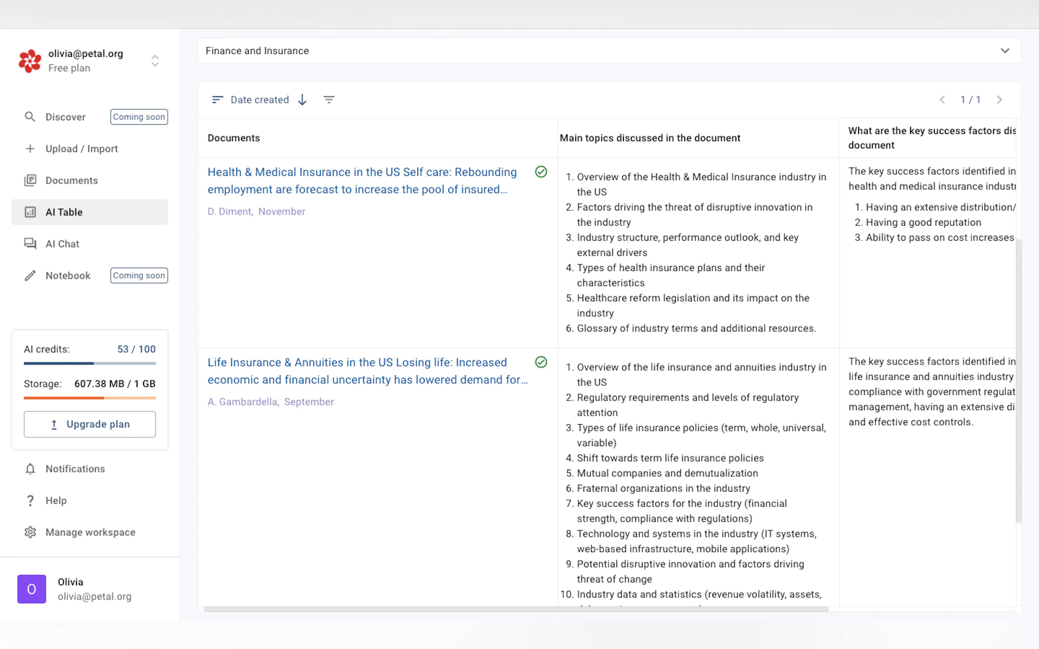Image resolution: width=1039 pixels, height=649 pixels.
Task: Click the filter icon beside Date created
Action: pyautogui.click(x=328, y=100)
